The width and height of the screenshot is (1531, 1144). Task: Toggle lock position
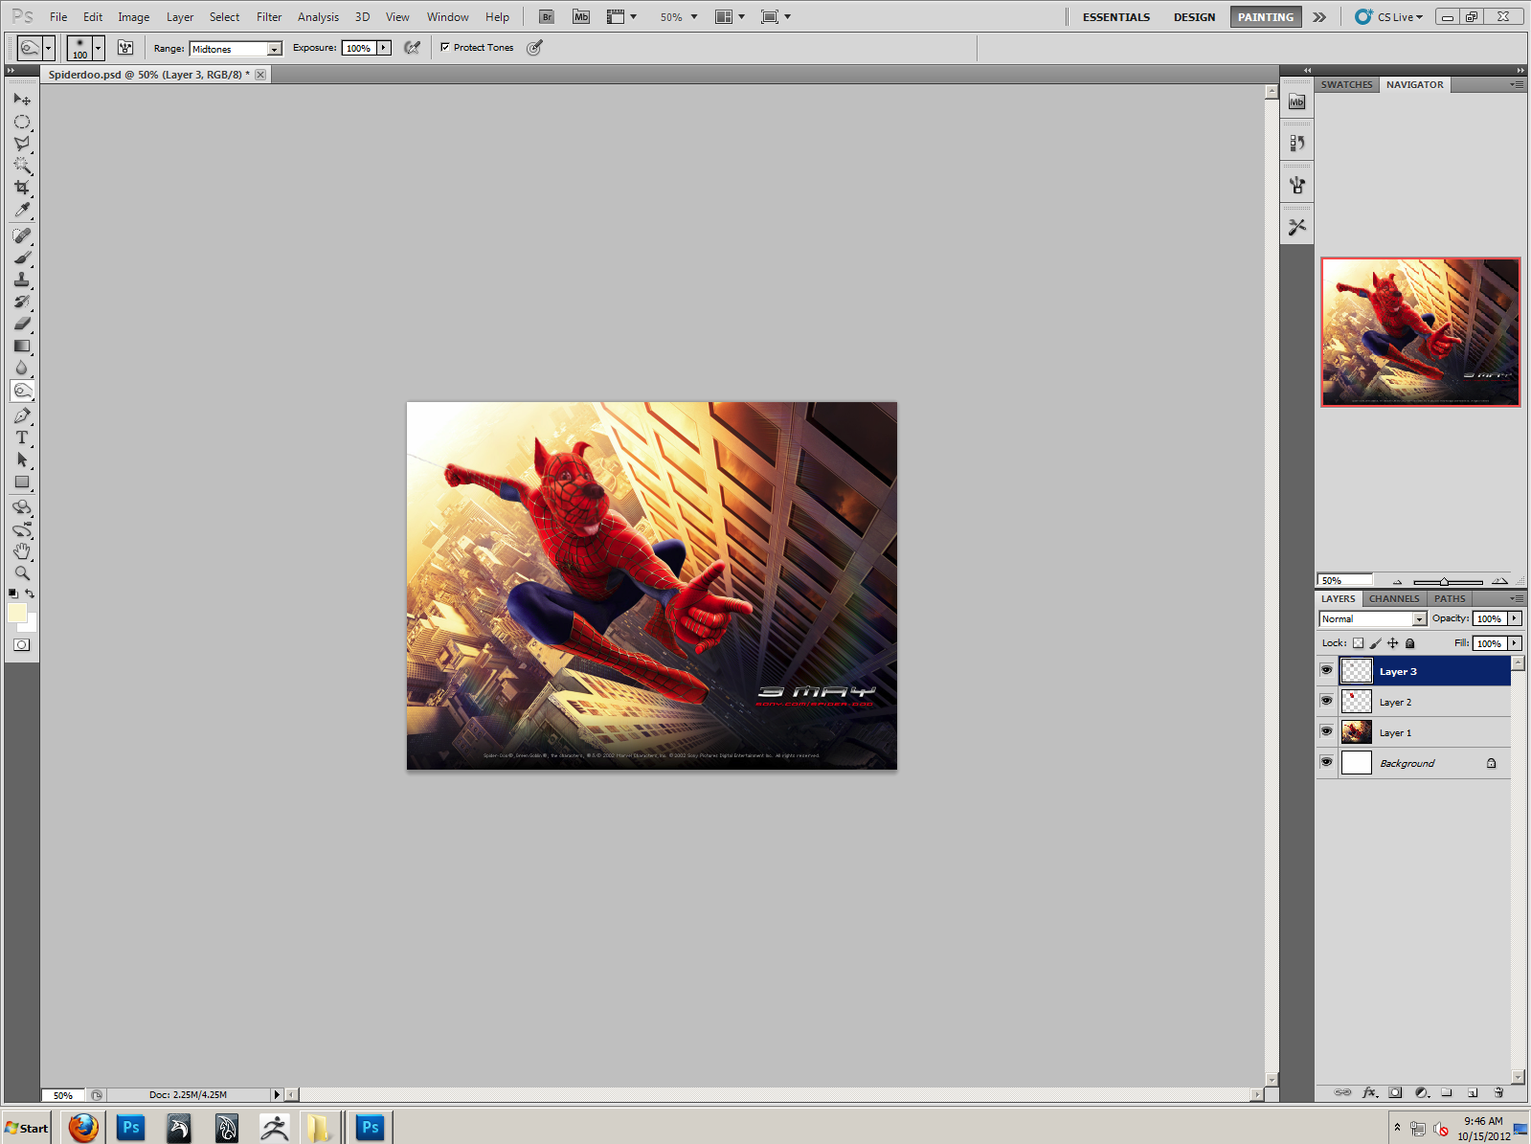coord(1392,643)
